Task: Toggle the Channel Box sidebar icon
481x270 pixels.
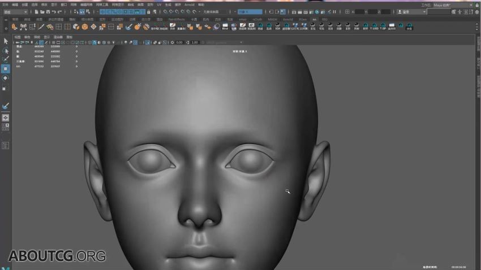Action: (476, 11)
